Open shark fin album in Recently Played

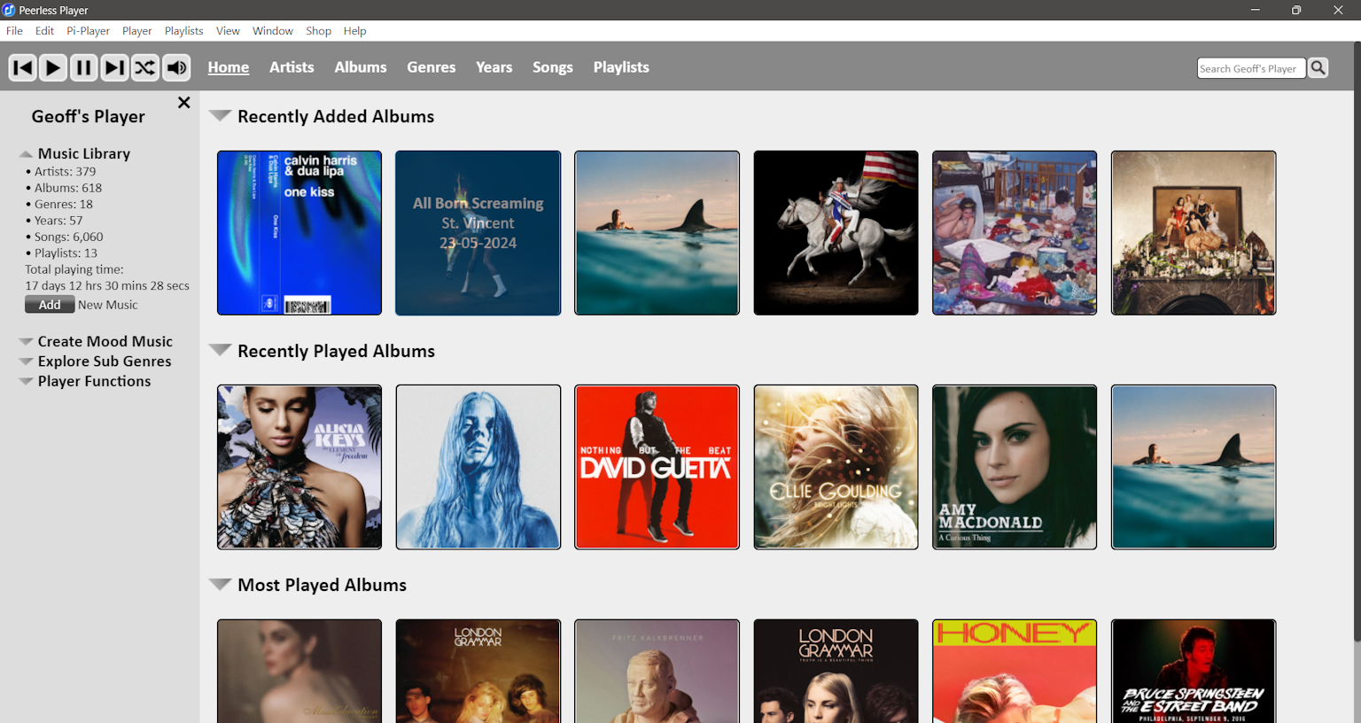[x=1194, y=467]
